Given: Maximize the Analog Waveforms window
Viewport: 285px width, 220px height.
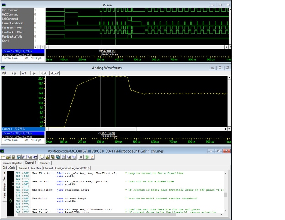Looking at the screenshot, I should (x=220, y=67).
